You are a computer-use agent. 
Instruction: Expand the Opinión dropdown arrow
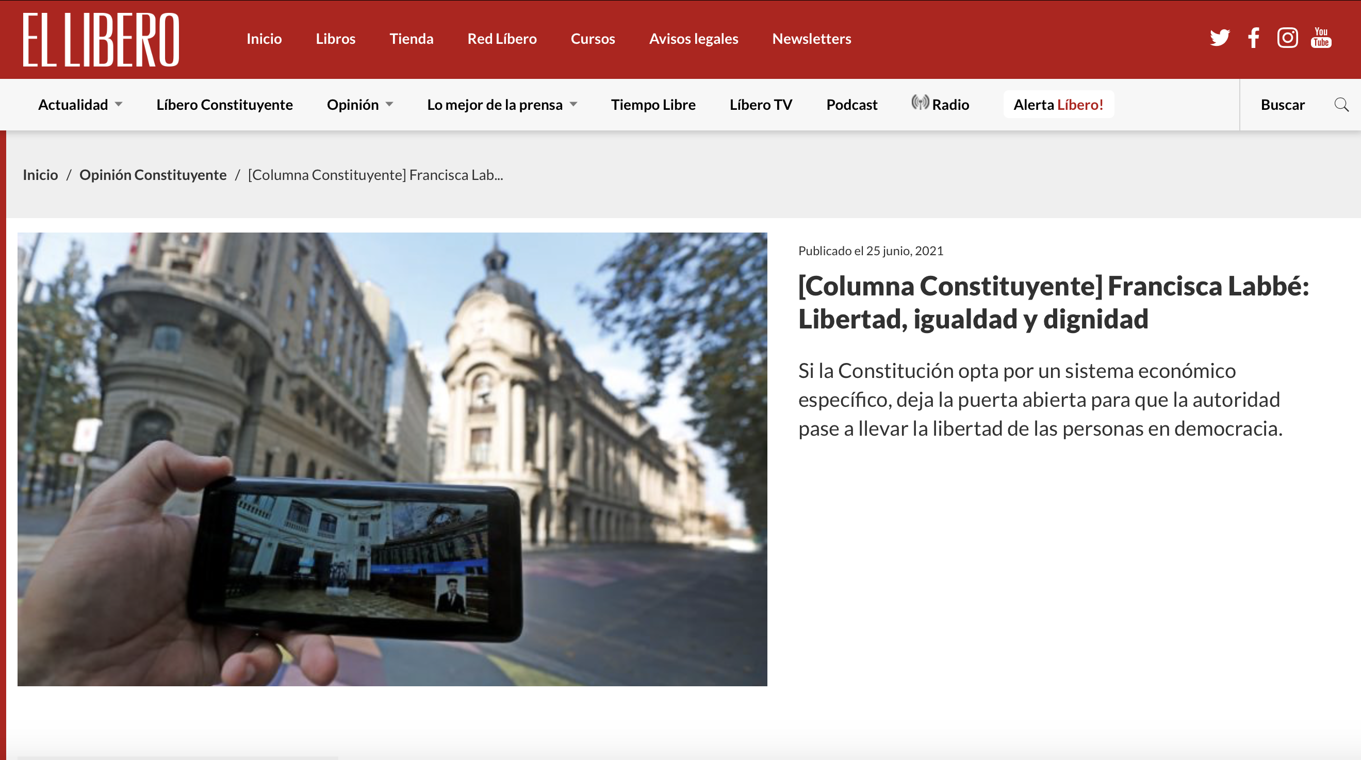[389, 104]
